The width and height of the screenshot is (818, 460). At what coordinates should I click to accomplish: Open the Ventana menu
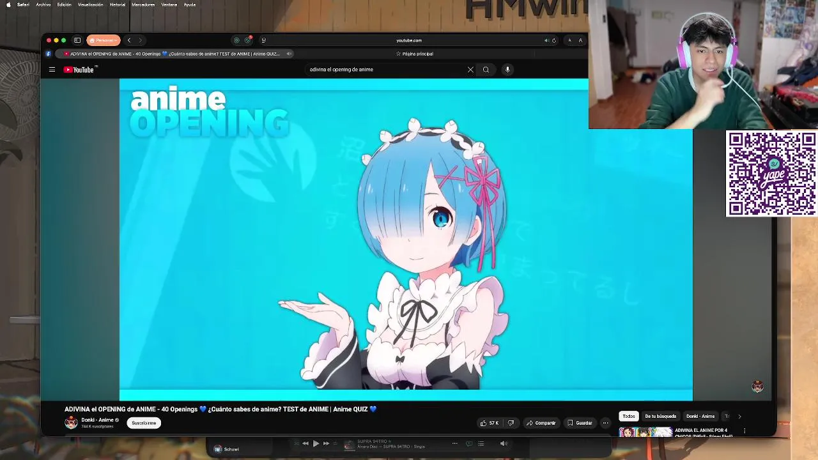click(169, 4)
